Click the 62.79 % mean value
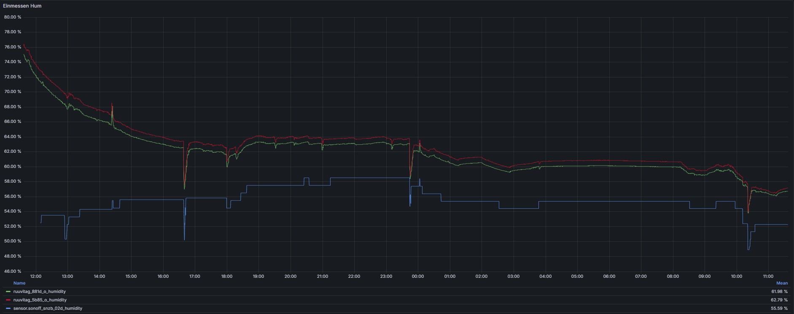The height and width of the screenshot is (314, 794). 779,300
